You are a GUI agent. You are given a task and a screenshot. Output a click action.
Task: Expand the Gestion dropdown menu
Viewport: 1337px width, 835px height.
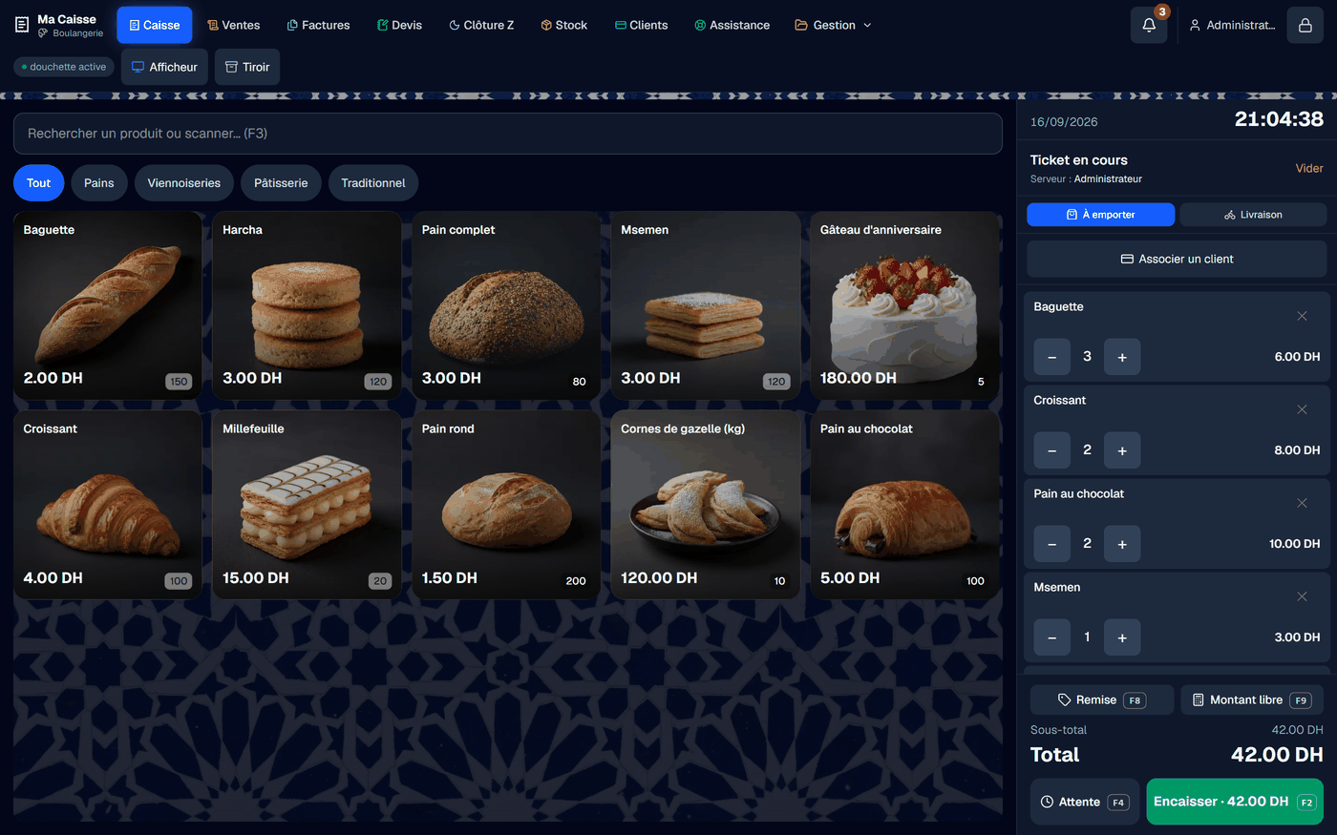(833, 25)
